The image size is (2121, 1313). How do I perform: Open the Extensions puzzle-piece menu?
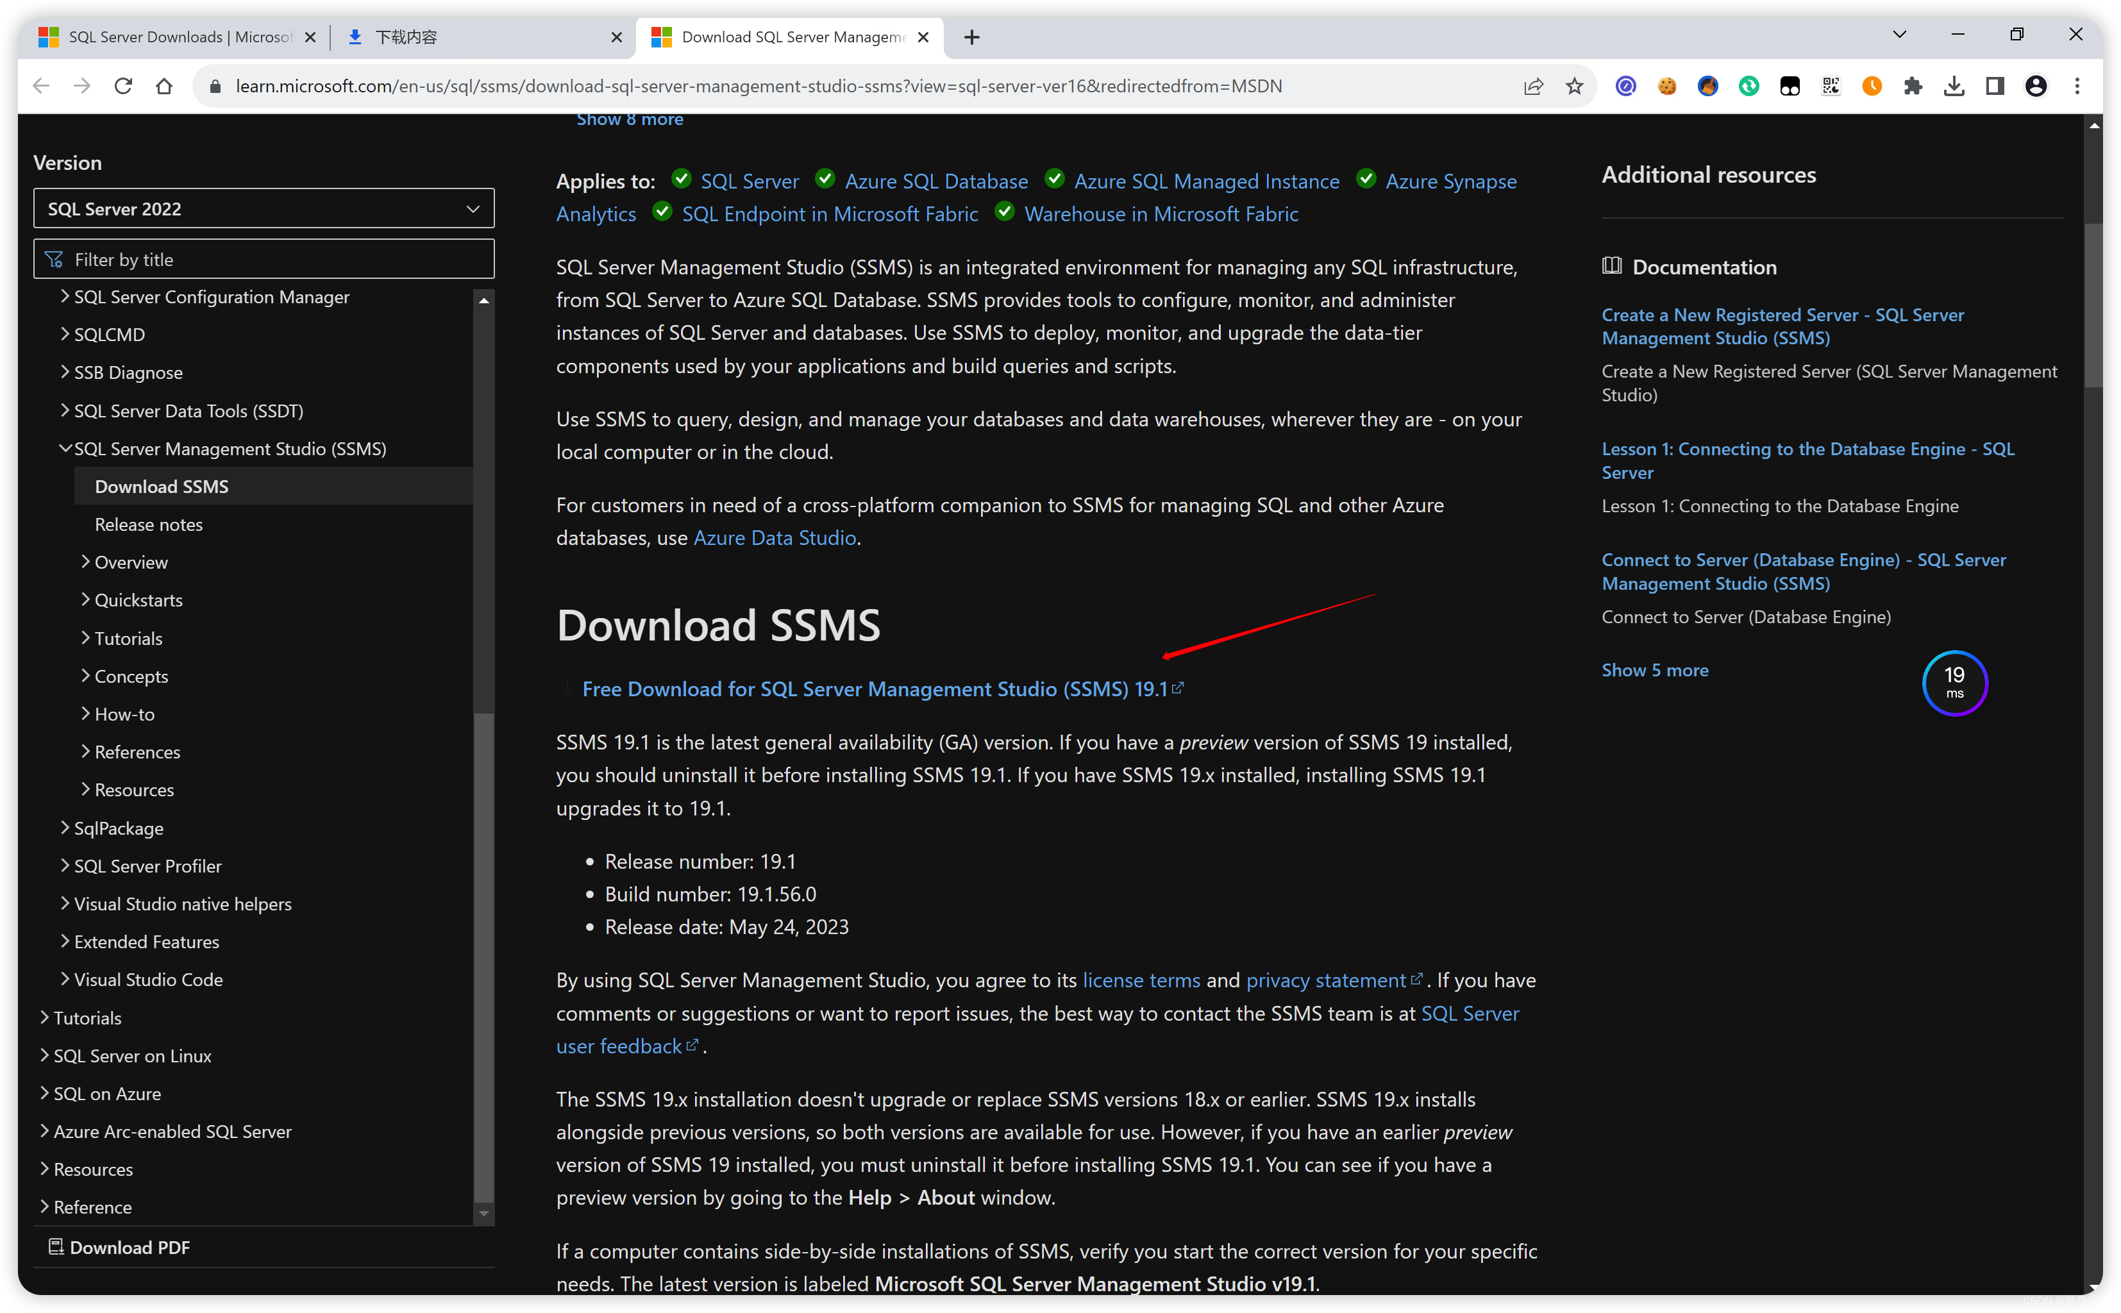1913,86
